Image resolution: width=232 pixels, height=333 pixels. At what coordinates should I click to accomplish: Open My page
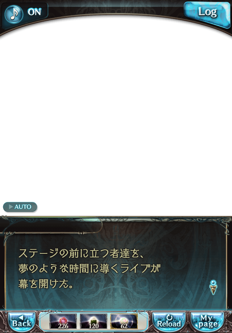(207, 322)
